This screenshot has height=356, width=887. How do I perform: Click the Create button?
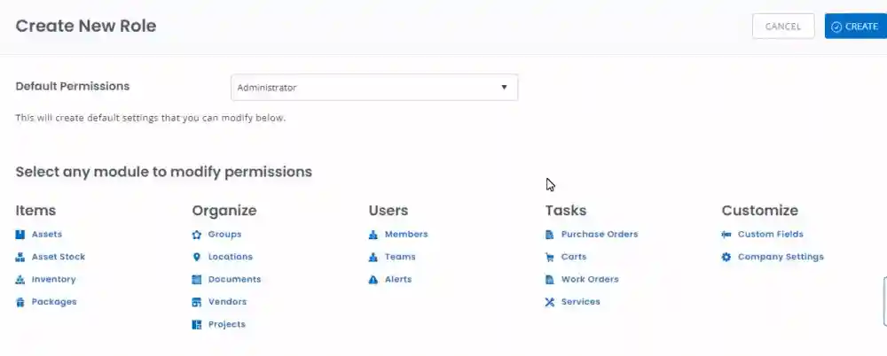tap(855, 27)
